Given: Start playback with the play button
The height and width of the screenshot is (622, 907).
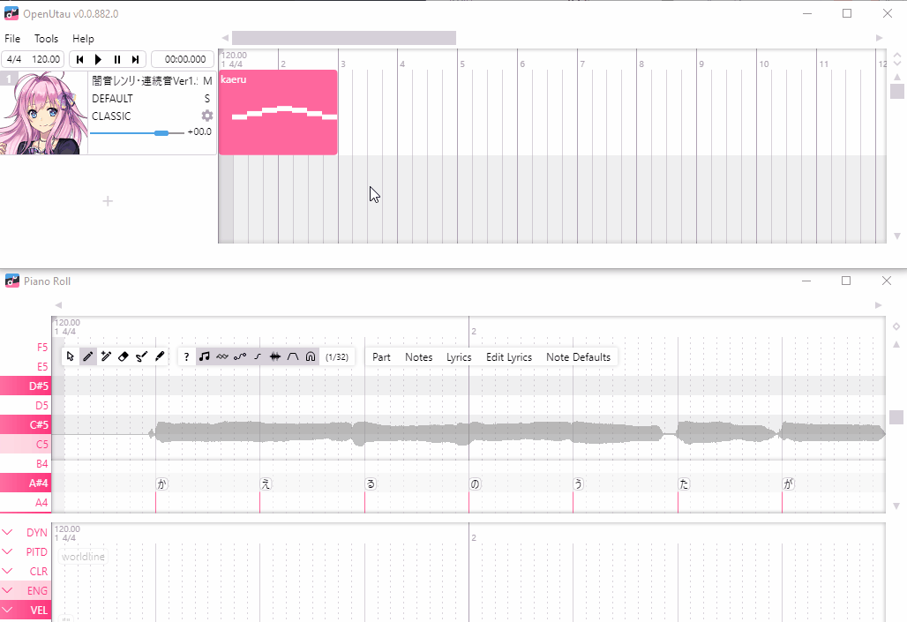Looking at the screenshot, I should [98, 59].
